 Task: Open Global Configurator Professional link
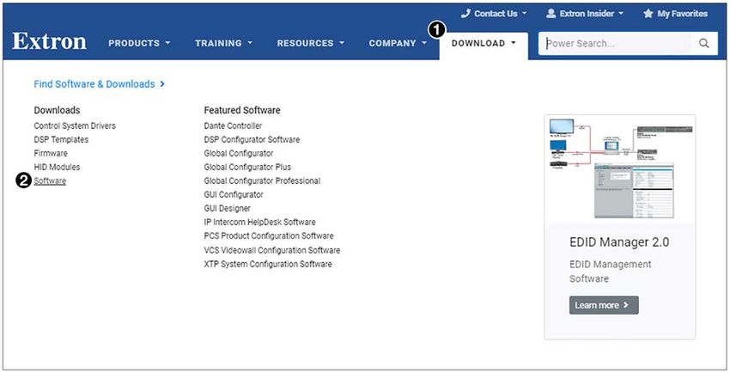coord(262,180)
